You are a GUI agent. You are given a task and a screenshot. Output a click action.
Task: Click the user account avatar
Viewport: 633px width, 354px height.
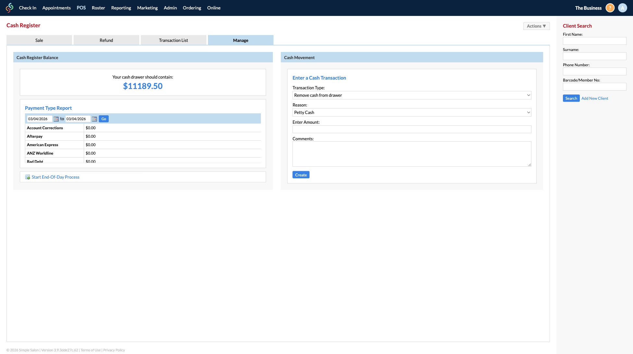622,7
